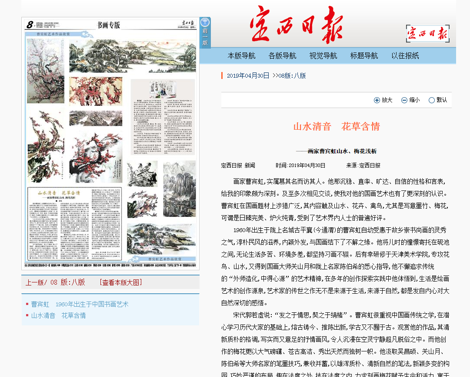The image size is (470, 377).
Task: Click the 定西日报 新闻 byline text
Action: click(238, 165)
